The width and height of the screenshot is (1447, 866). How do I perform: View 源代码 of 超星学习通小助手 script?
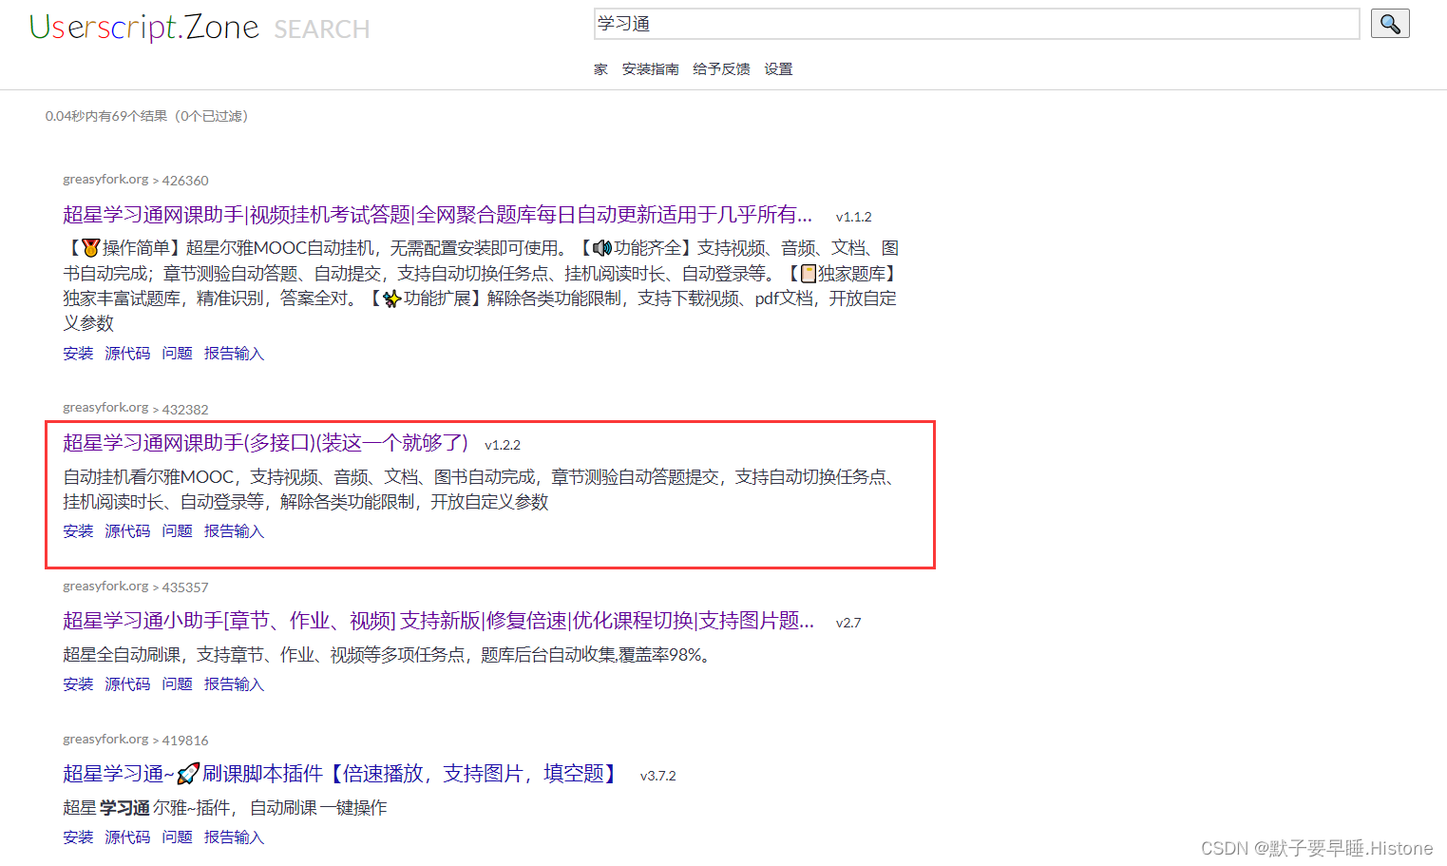pyautogui.click(x=126, y=683)
